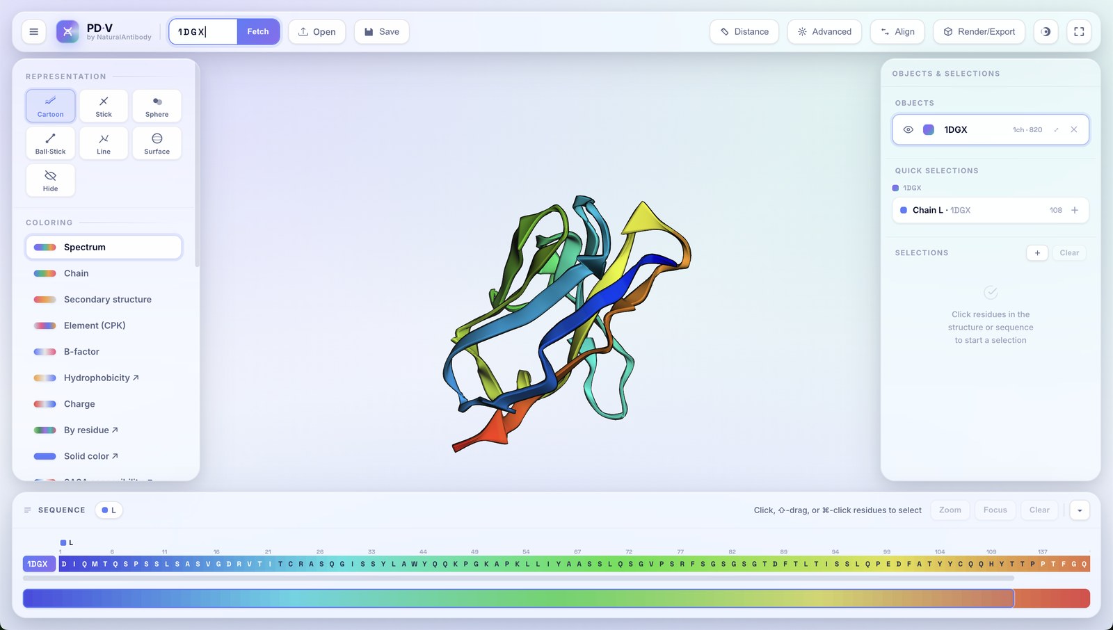The width and height of the screenshot is (1113, 630).
Task: Enter fullscreen mode
Action: (x=1079, y=32)
